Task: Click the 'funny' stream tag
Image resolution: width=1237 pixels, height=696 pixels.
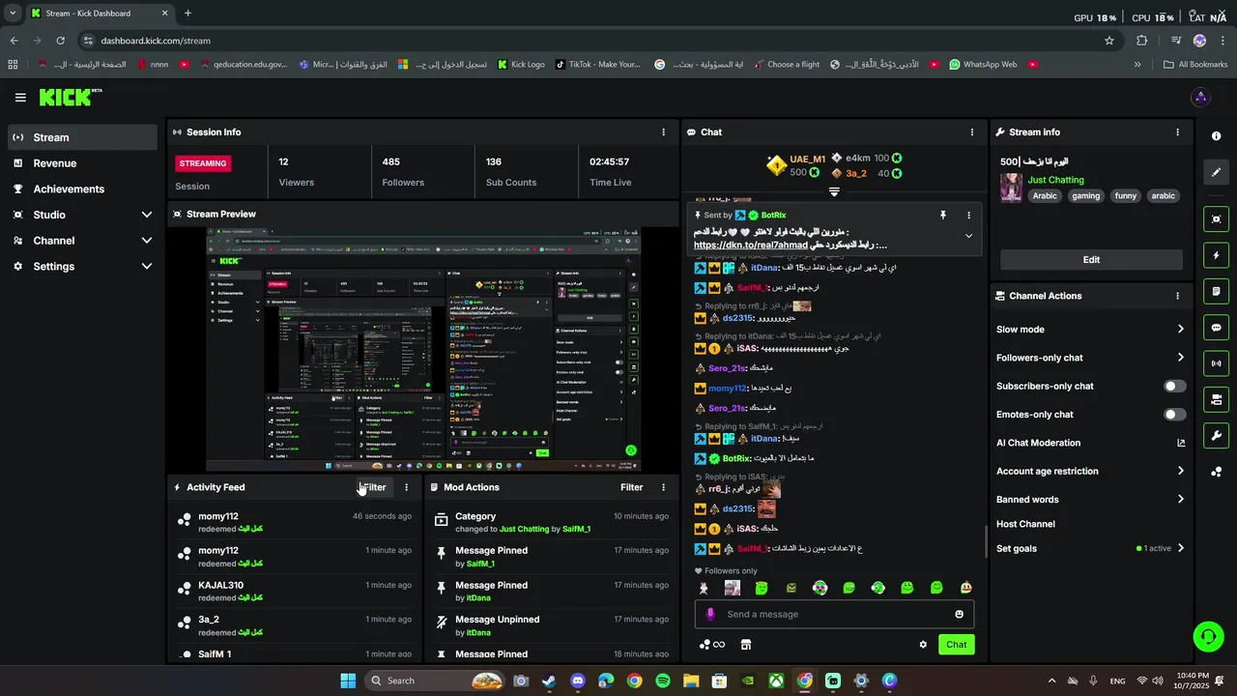Action: point(1125,196)
